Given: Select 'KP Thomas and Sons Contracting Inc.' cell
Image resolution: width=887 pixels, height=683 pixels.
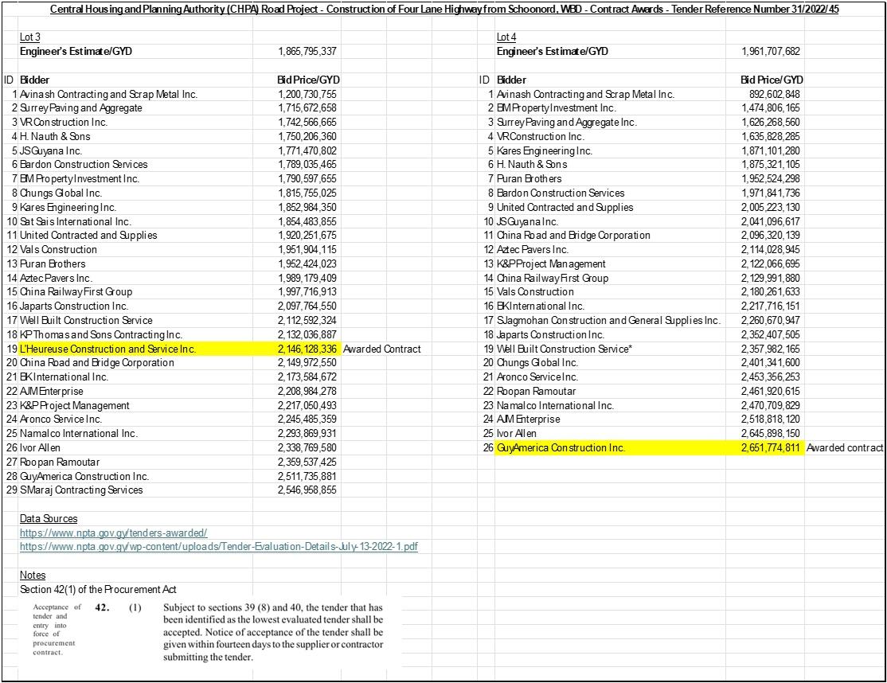Looking at the screenshot, I should pyautogui.click(x=101, y=334).
